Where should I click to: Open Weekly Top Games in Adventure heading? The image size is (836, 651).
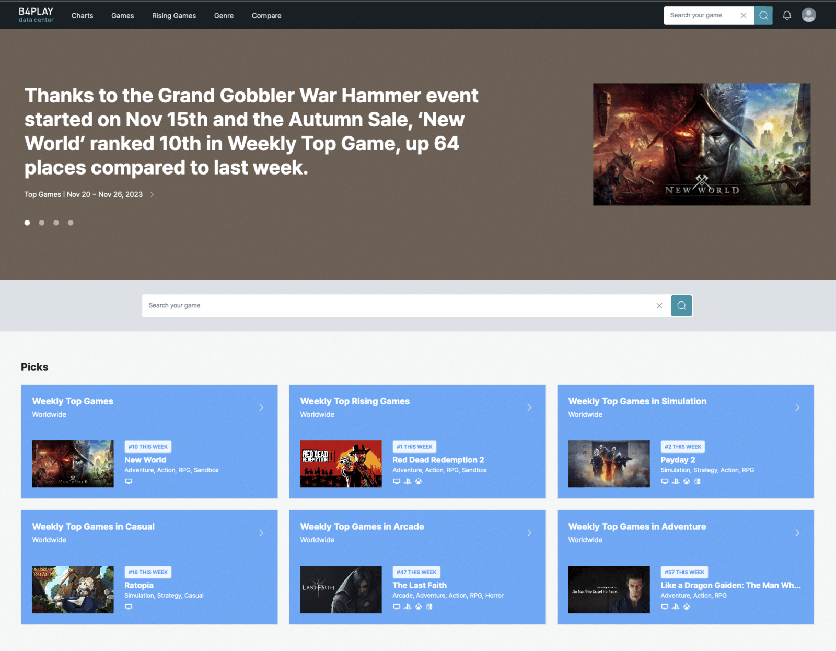637,527
